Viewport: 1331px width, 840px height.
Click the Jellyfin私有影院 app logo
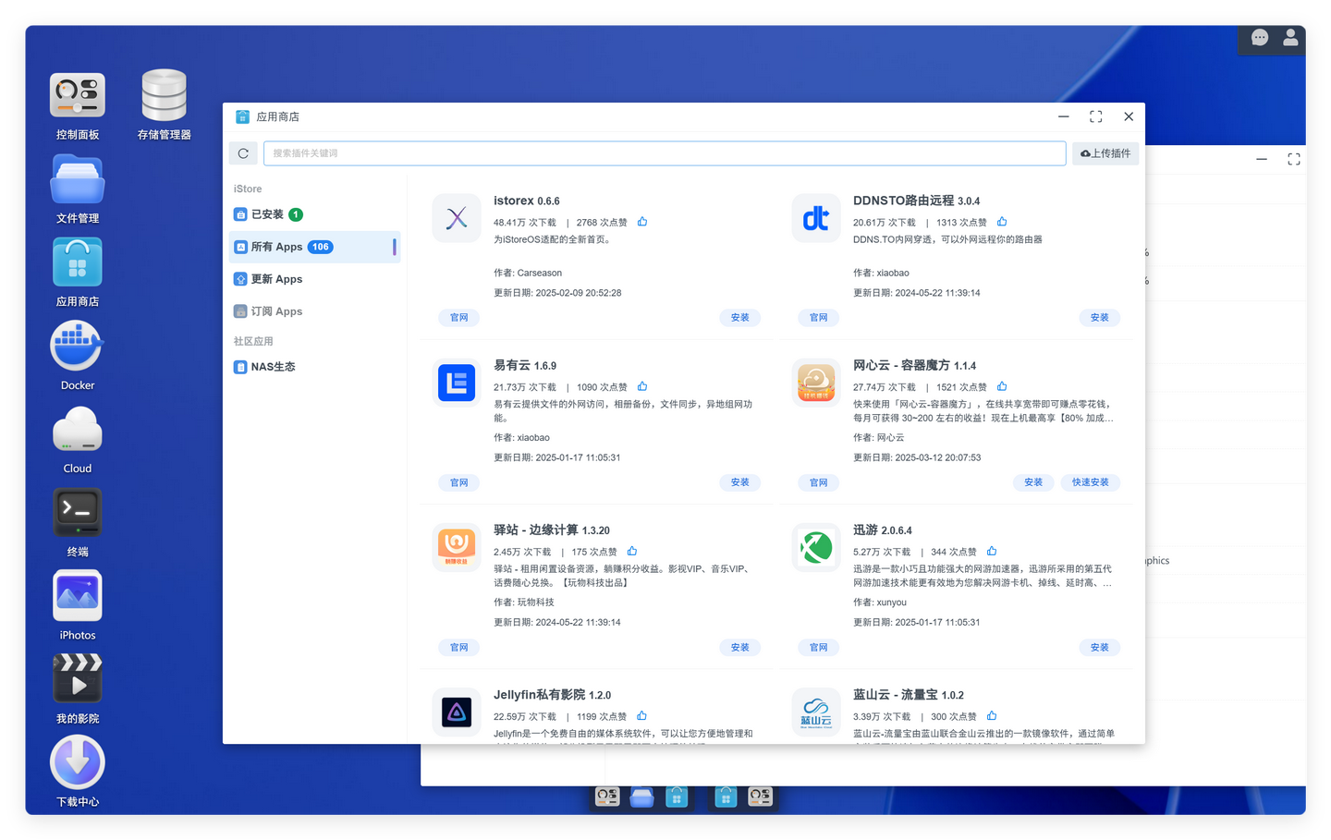pyautogui.click(x=457, y=712)
